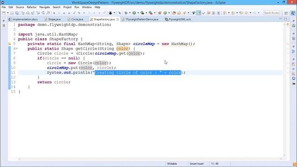Click the Save All toolbar icon
This screenshot has height=167, width=297.
click(x=17, y=13)
